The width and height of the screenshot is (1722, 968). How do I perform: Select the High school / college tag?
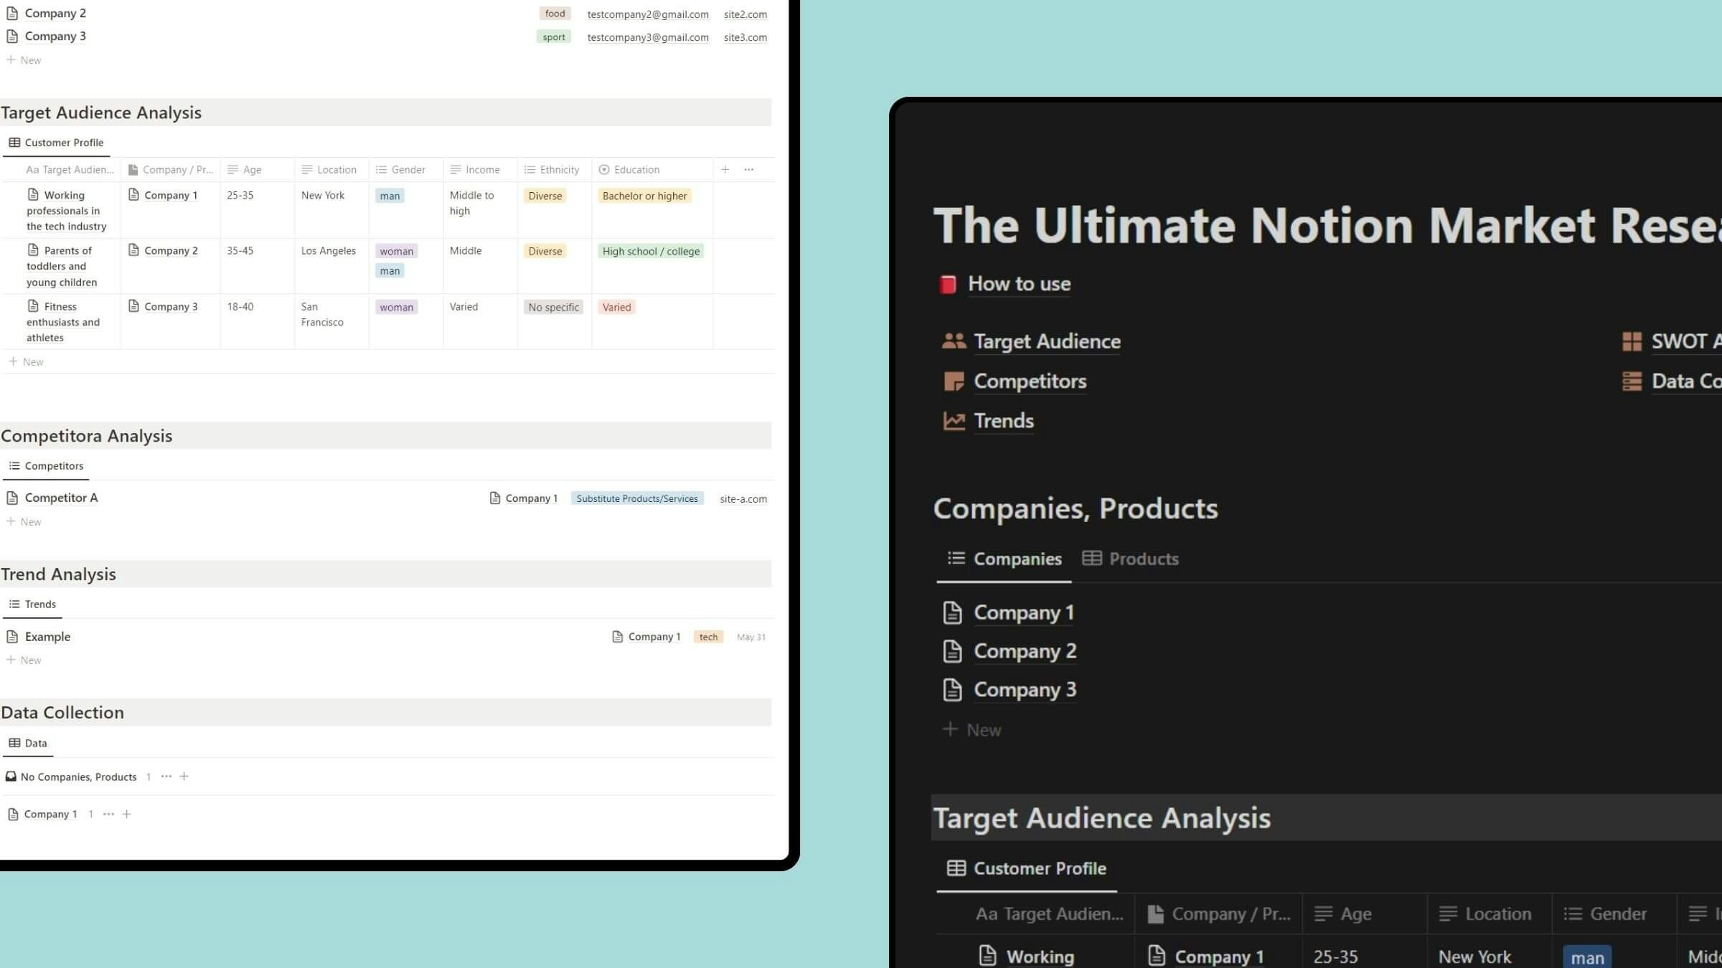651,251
